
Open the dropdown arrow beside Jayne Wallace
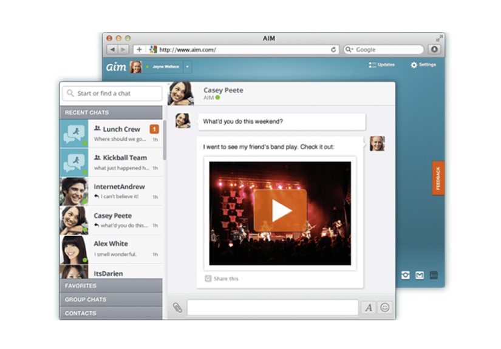click(x=187, y=67)
